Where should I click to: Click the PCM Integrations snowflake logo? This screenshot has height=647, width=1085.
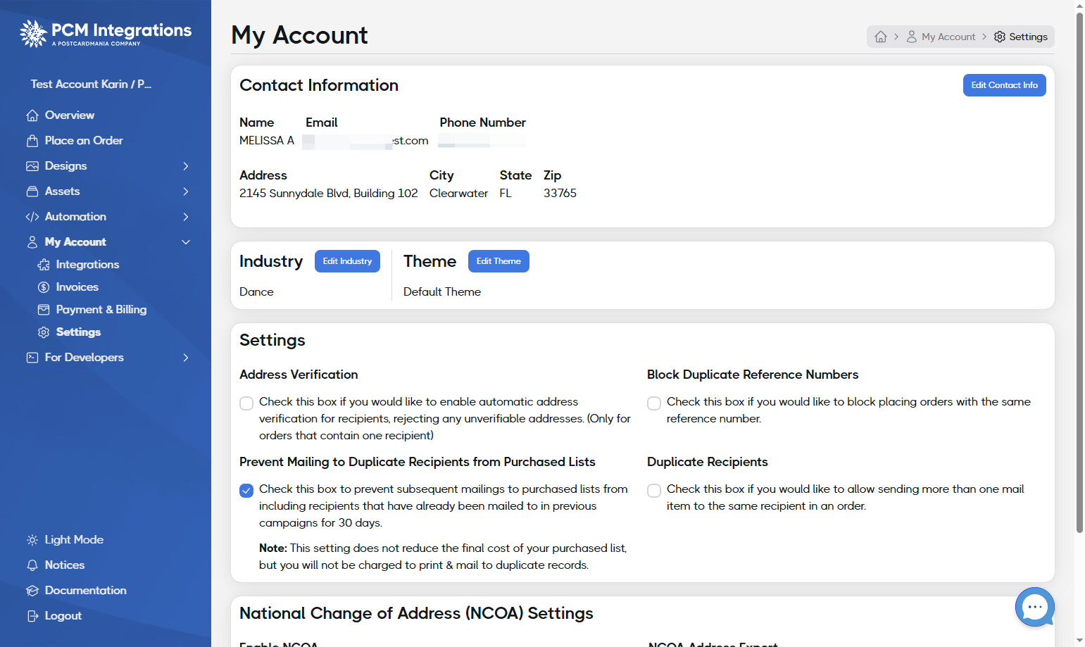pos(33,34)
